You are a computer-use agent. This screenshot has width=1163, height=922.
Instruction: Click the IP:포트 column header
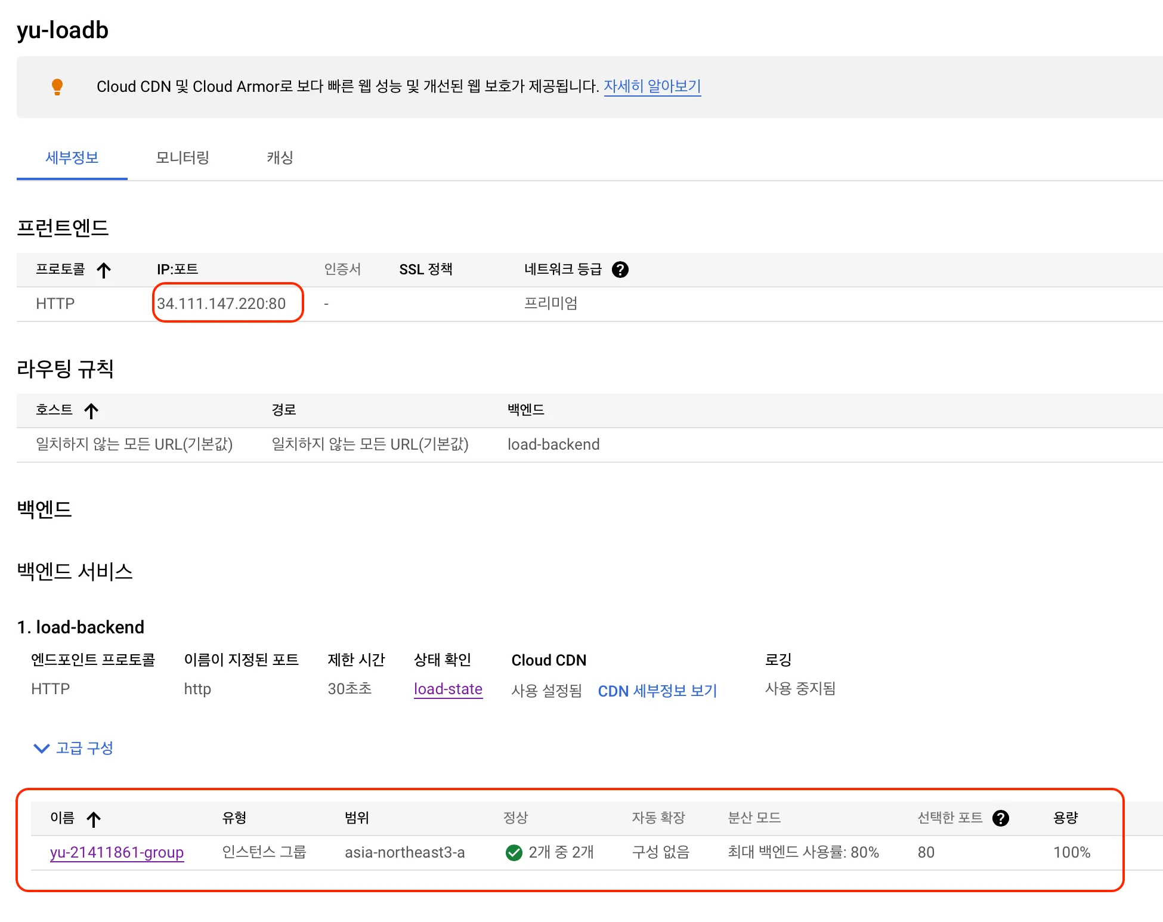tap(177, 270)
